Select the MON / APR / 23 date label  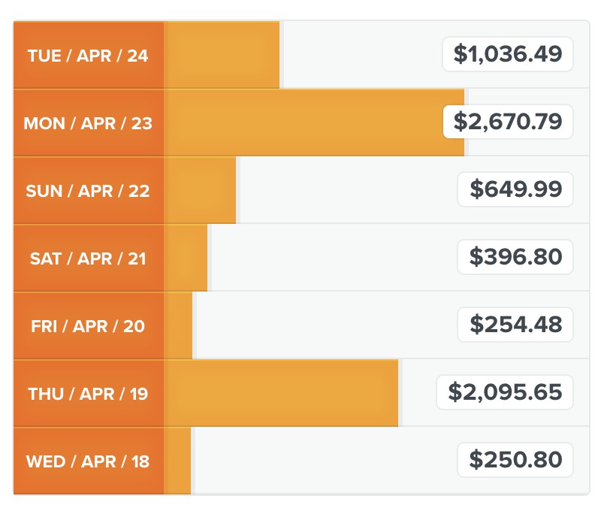tap(88, 123)
